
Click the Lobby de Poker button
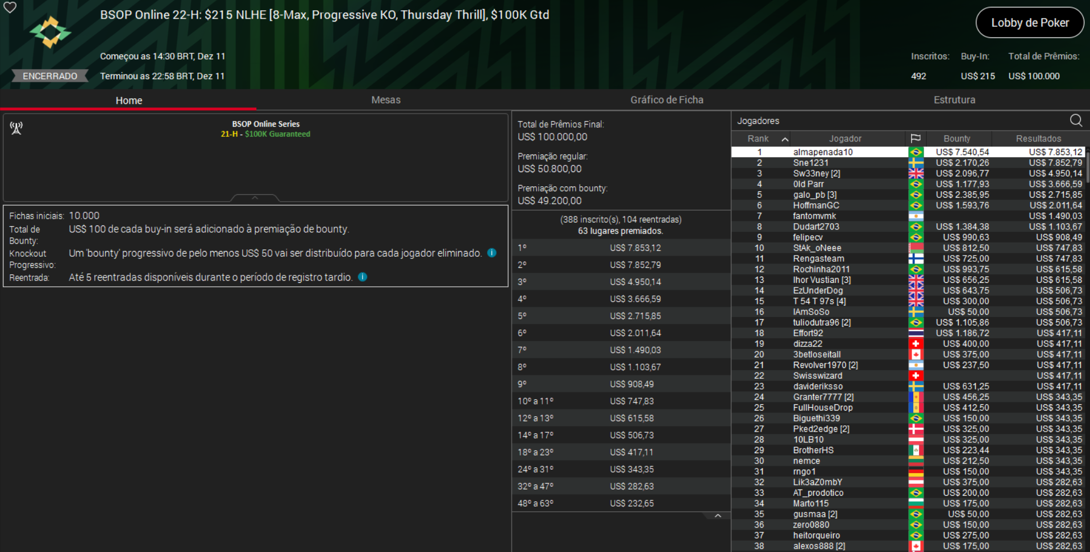click(x=1030, y=23)
